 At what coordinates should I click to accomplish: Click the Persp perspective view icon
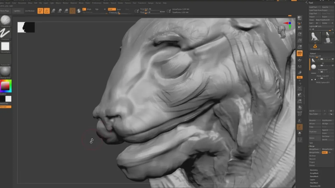pos(300,53)
